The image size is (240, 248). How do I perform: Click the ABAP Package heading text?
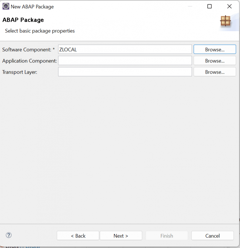(x=23, y=20)
